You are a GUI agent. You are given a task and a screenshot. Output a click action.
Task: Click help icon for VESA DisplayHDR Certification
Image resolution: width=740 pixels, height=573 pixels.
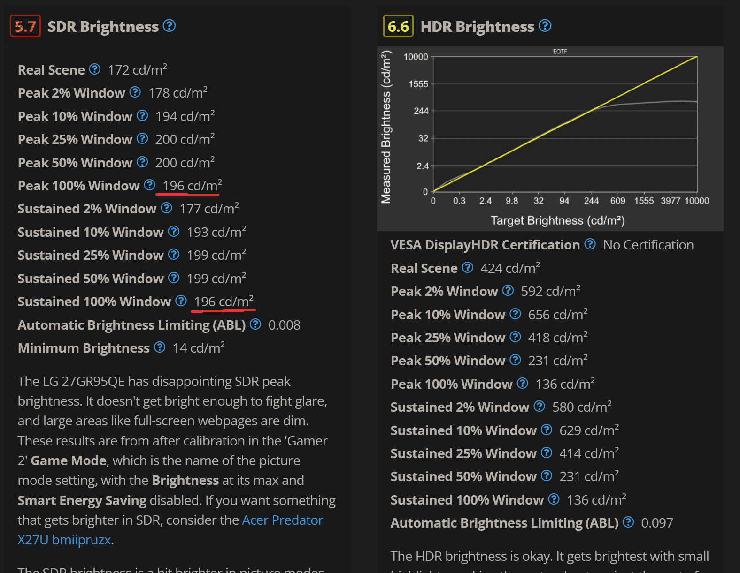590,244
